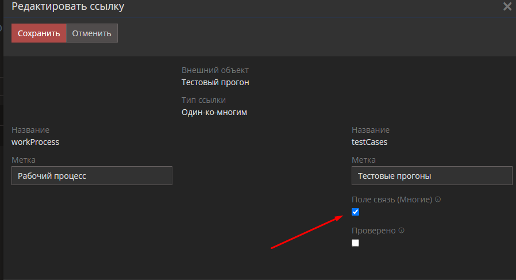
Task: Click the Поле связь (Многие) label text
Action: [x=391, y=200]
